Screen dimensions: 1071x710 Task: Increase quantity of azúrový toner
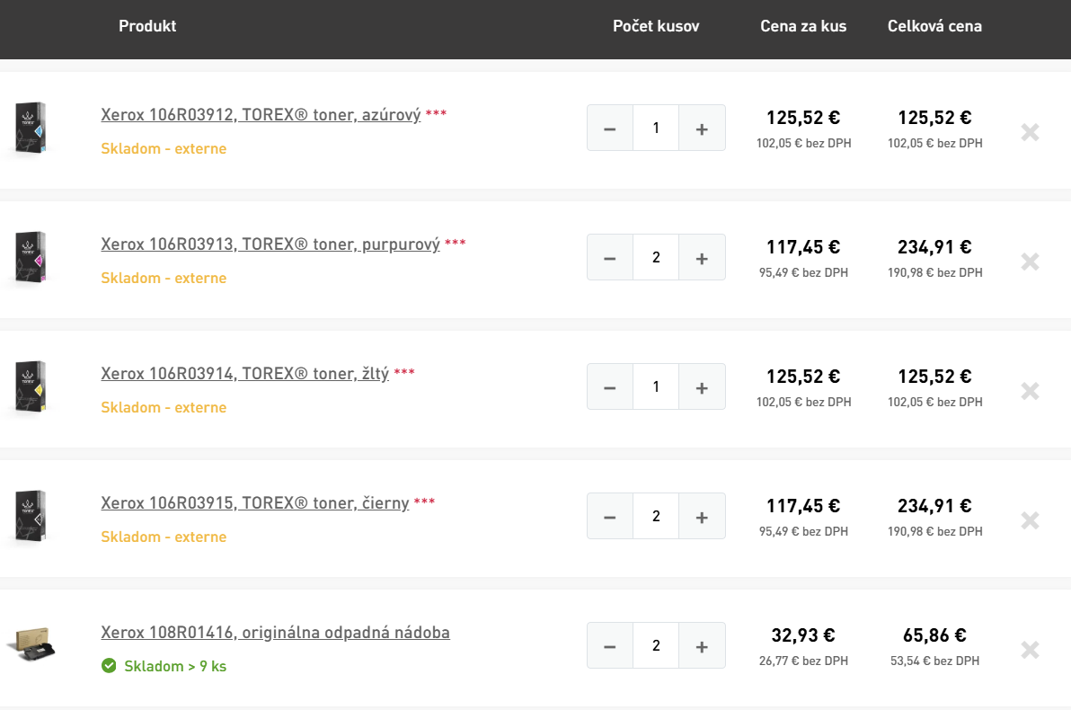tap(702, 128)
